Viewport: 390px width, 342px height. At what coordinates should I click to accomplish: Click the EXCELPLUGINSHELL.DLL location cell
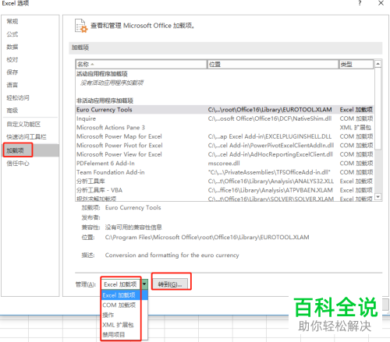tap(270, 136)
